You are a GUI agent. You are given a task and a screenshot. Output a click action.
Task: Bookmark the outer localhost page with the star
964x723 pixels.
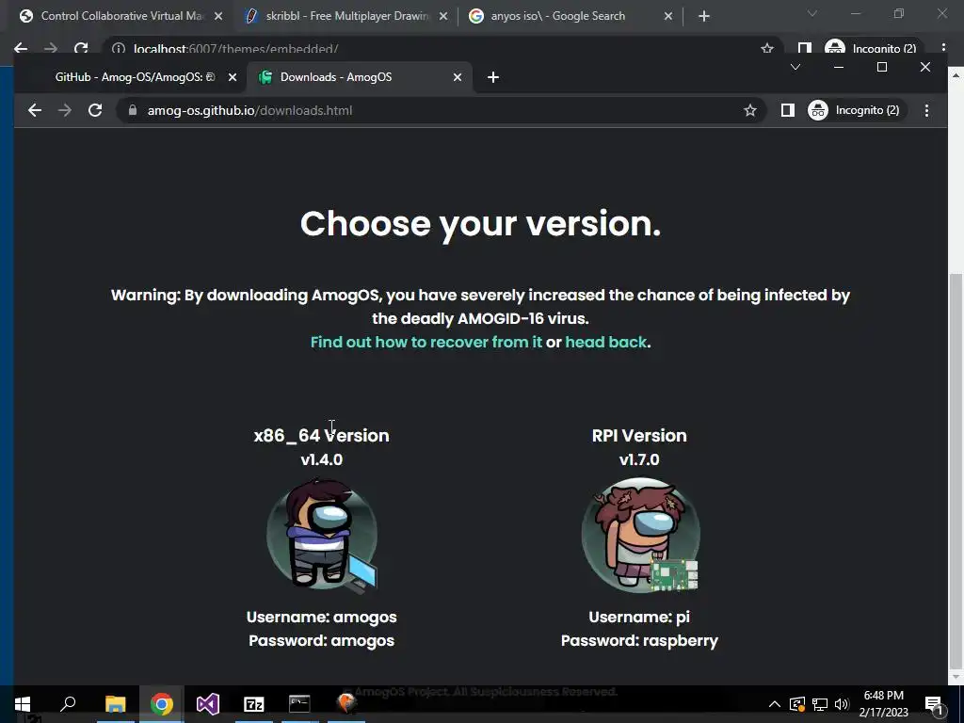pyautogui.click(x=766, y=48)
